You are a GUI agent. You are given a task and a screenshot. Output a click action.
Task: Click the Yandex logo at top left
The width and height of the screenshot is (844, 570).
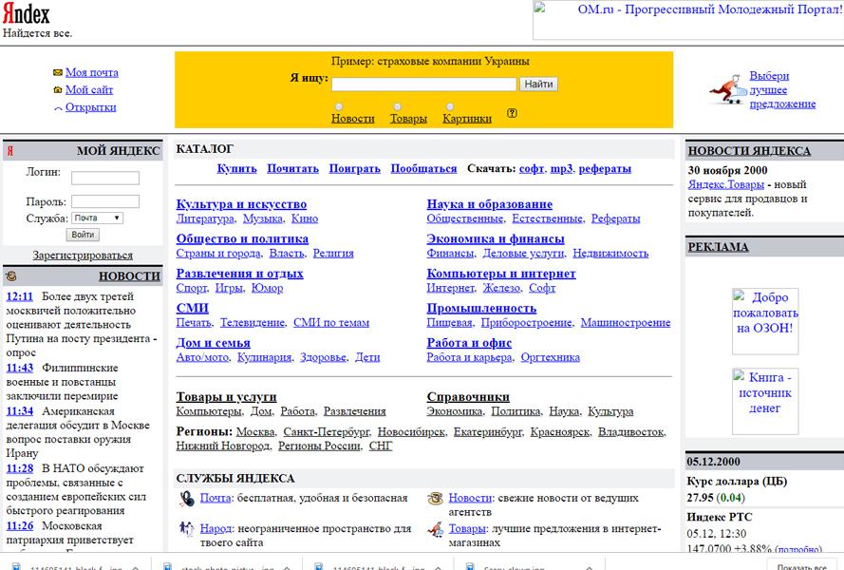pyautogui.click(x=26, y=13)
